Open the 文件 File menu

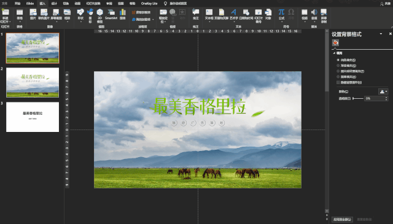tap(5, 4)
